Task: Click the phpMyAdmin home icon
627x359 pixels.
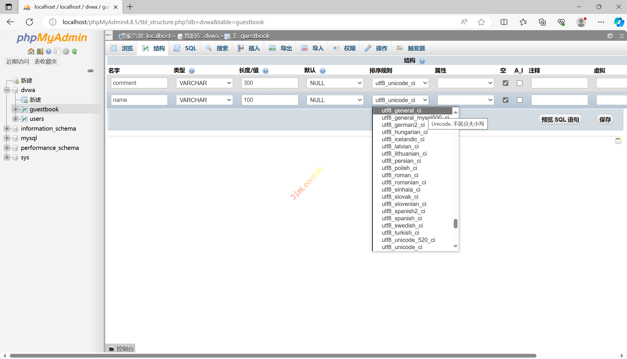Action: tap(31, 51)
